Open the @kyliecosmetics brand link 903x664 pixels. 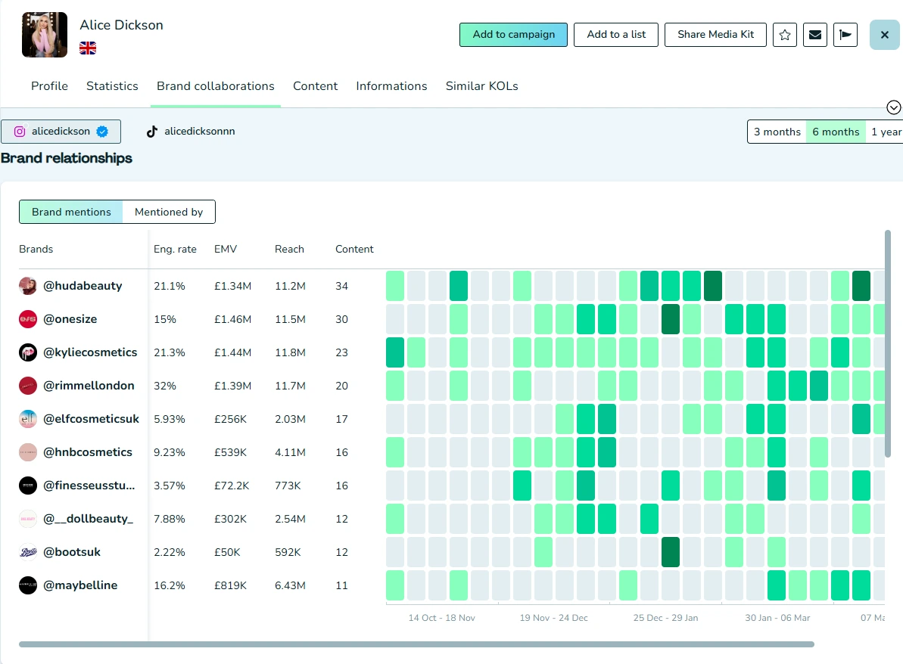coord(90,352)
